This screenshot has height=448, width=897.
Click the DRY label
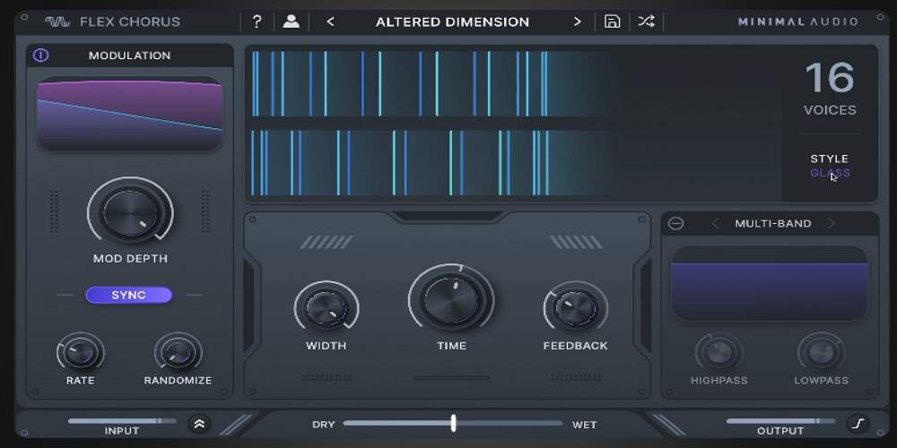point(323,425)
